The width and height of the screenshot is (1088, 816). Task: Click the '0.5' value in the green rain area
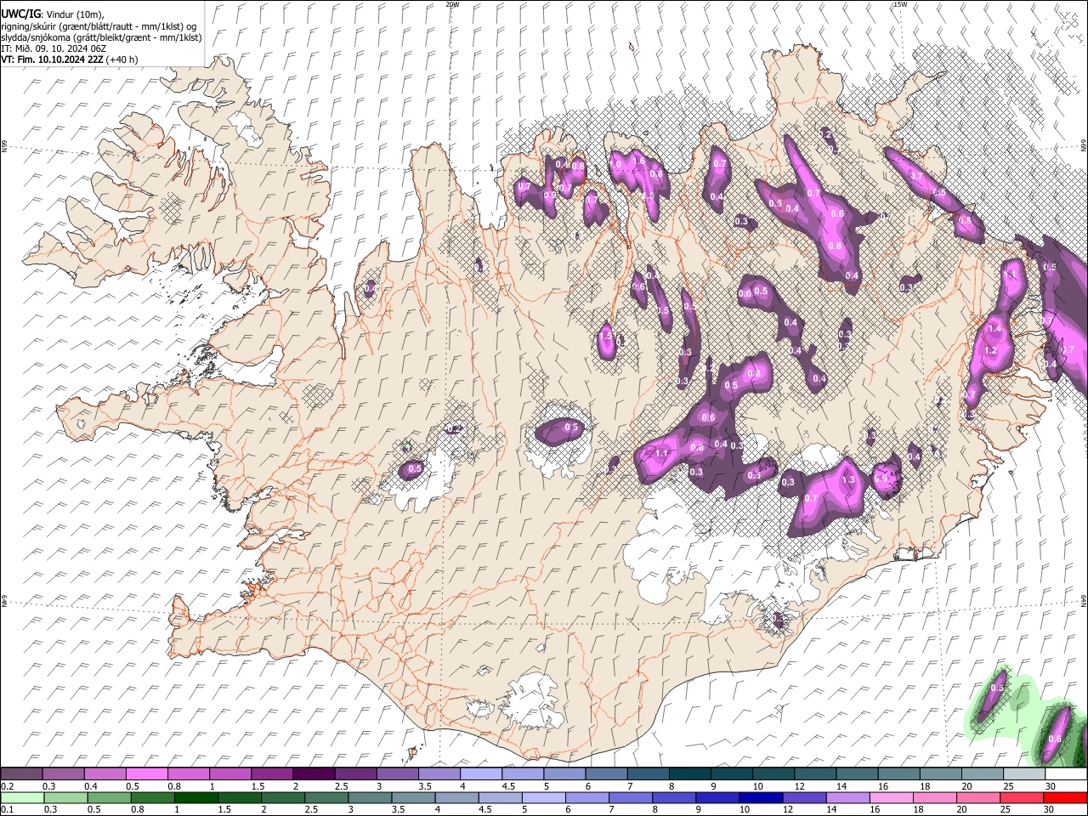[998, 688]
